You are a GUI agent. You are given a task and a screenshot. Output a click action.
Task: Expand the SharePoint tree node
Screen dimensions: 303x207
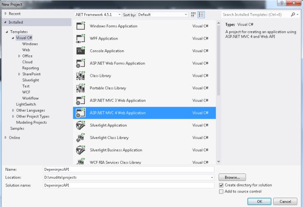(19, 74)
